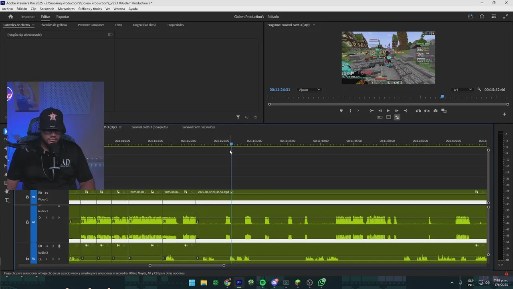Solo the Audio 2 track
The image size is (513, 289).
click(53, 246)
